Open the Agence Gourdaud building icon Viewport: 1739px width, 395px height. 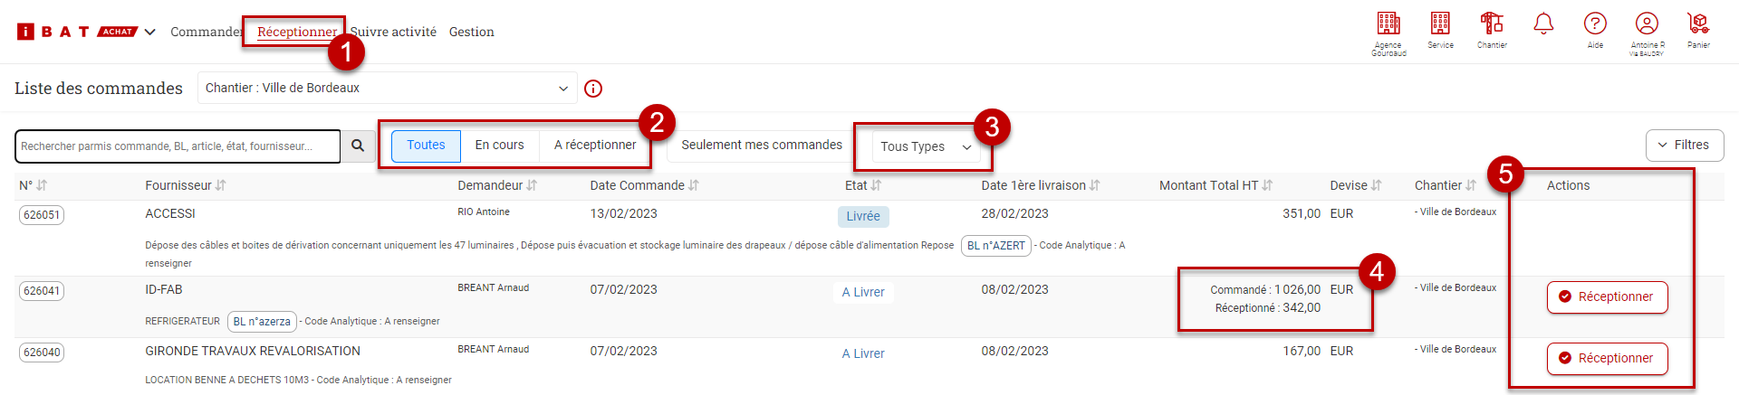click(x=1388, y=24)
